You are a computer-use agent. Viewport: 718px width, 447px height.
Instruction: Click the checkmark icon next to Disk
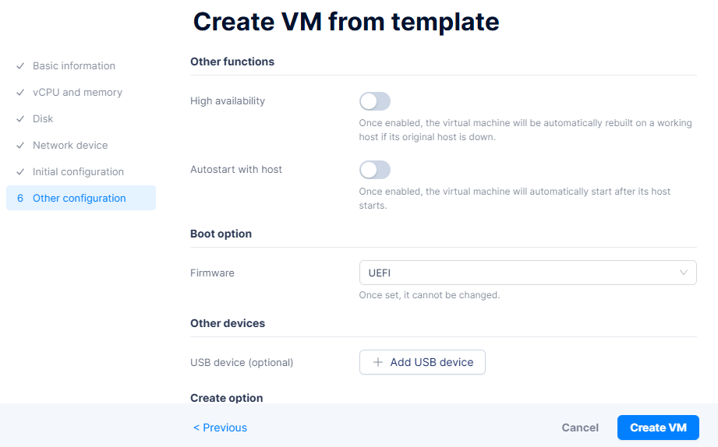(x=20, y=119)
